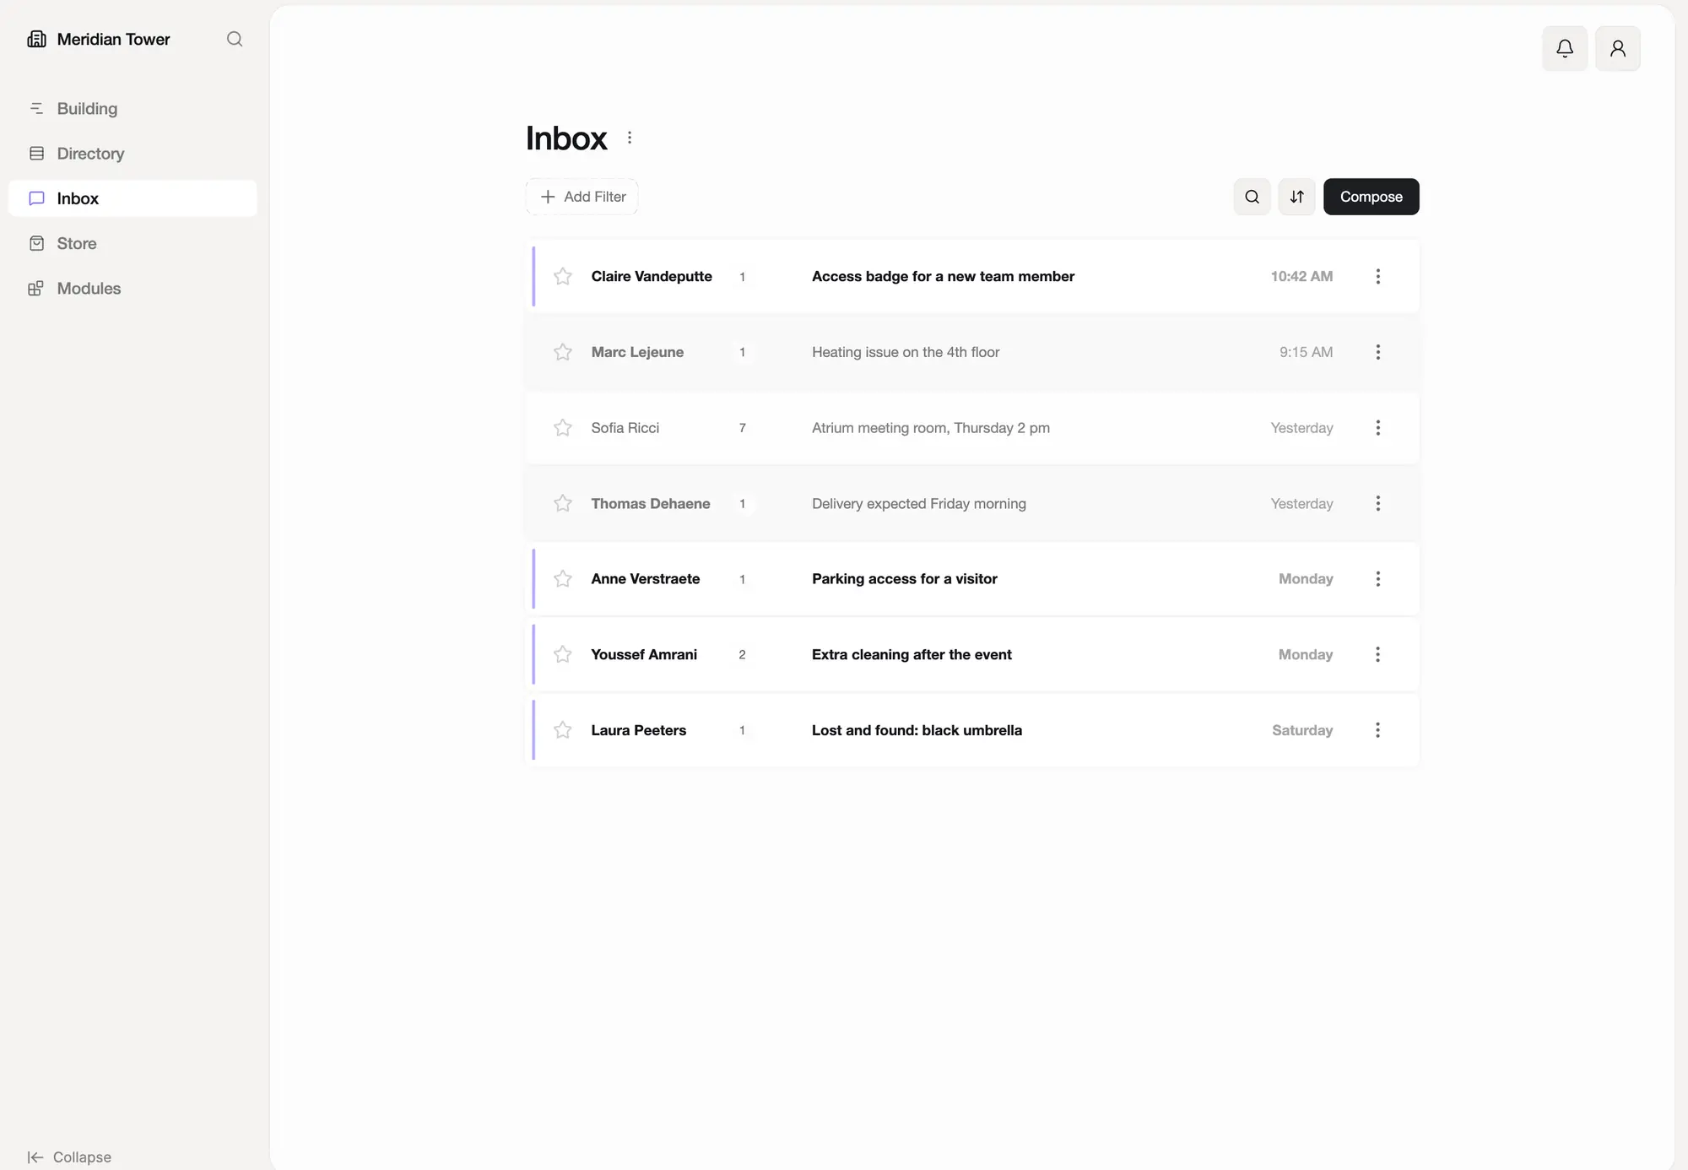This screenshot has height=1170, width=1688.
Task: Open options for Claire Vandeputte message
Action: pos(1378,276)
